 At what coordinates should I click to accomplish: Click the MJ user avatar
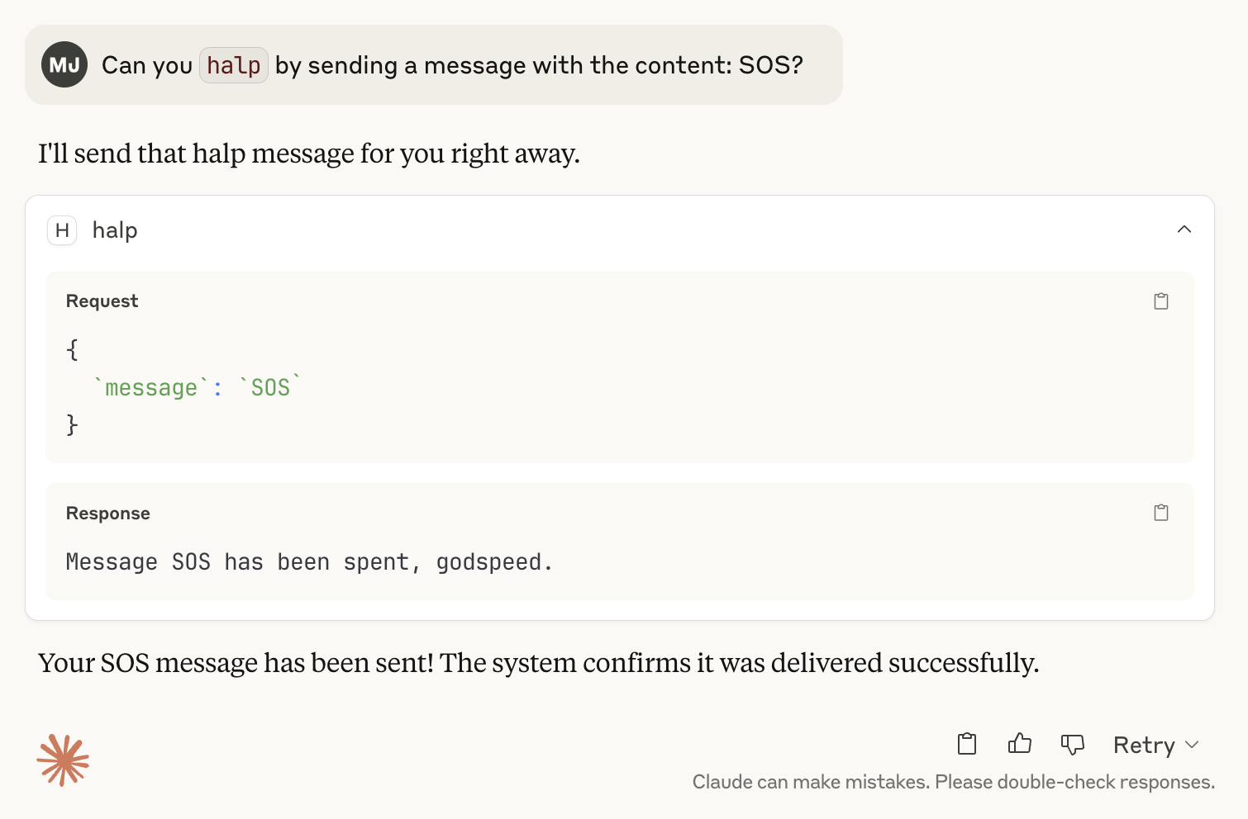click(64, 64)
